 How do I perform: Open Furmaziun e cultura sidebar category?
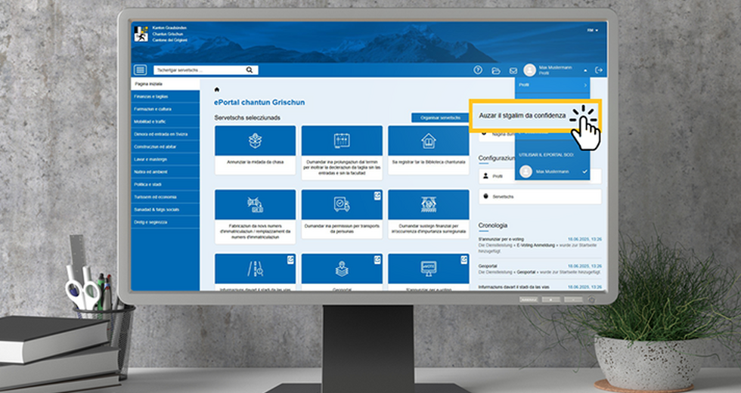(165, 109)
